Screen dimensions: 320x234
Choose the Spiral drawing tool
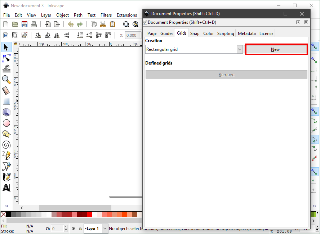pyautogui.click(x=6, y=145)
